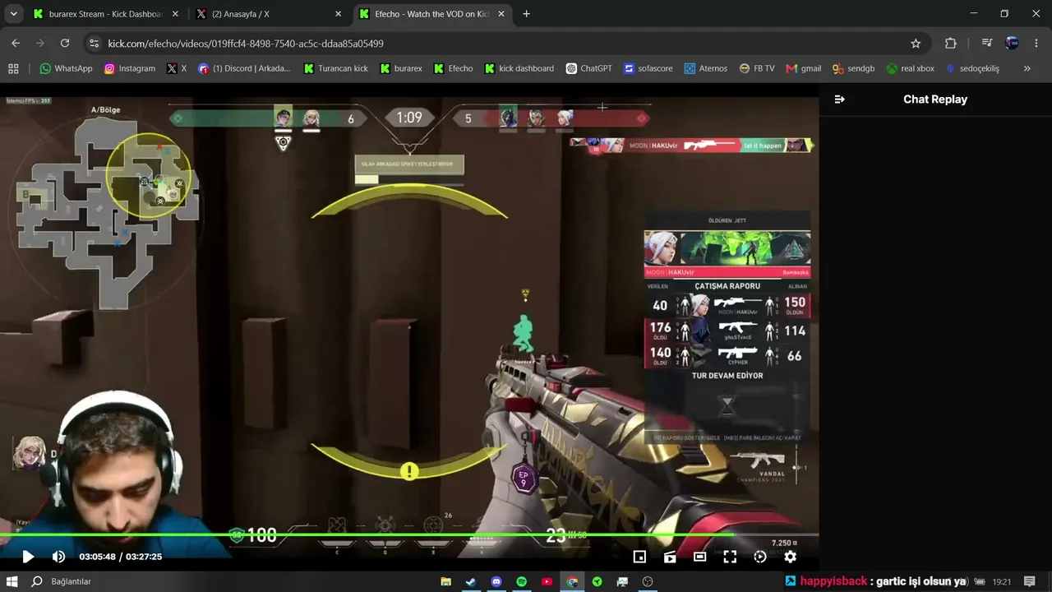Open Steam from taskbar

(x=471, y=581)
